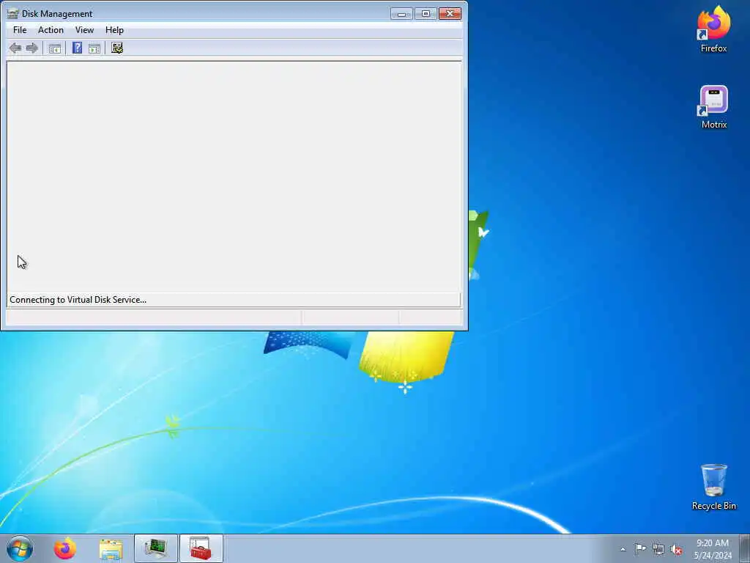This screenshot has width=750, height=563.
Task: Click the Settings toolbar icon with checkmarks
Action: [x=117, y=48]
